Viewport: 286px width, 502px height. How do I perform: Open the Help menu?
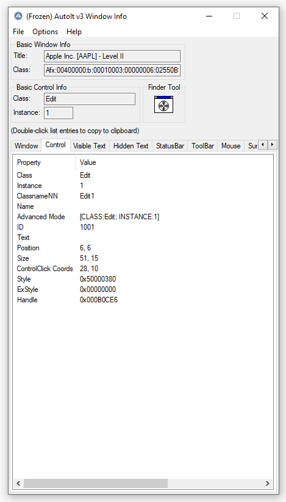(74, 32)
